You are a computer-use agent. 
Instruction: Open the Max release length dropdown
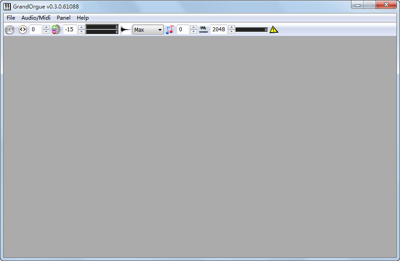(x=148, y=29)
